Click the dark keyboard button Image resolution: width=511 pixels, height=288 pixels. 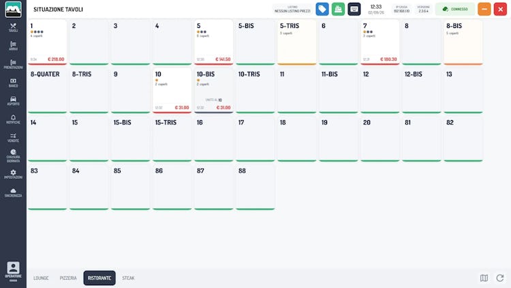pos(354,9)
